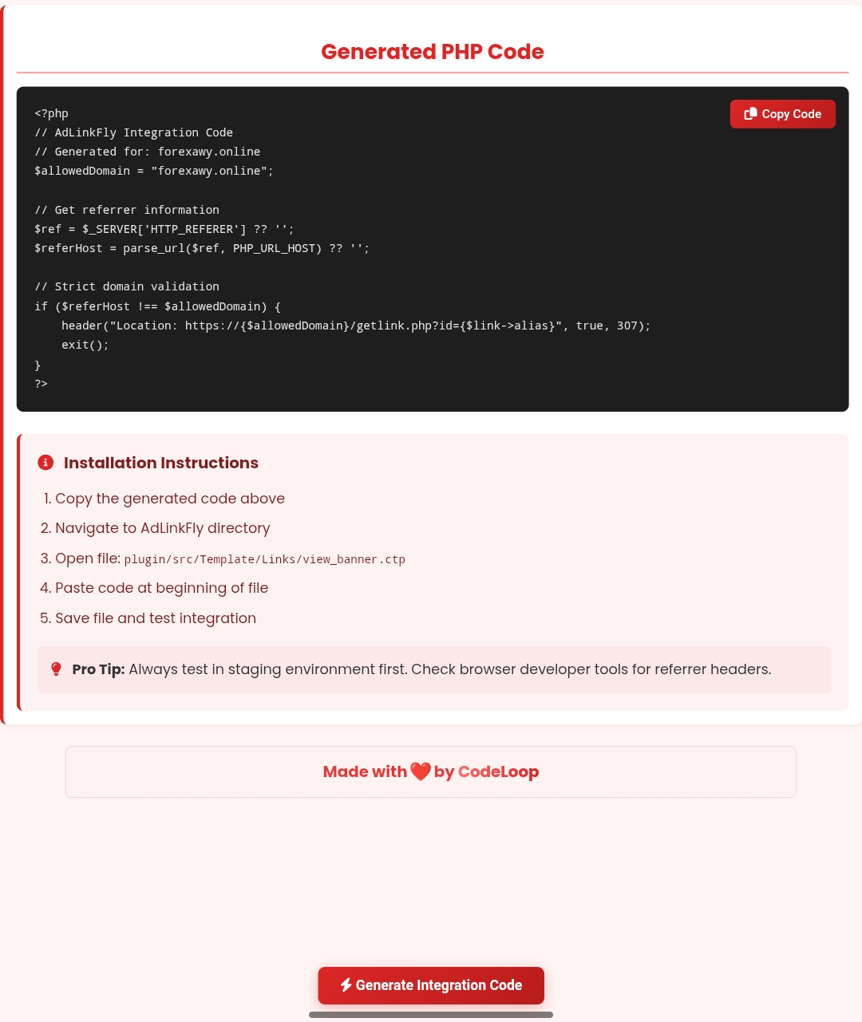This screenshot has height=1022, width=862.
Task: Click the info icon beside Installation Instructions
Action: (x=45, y=463)
